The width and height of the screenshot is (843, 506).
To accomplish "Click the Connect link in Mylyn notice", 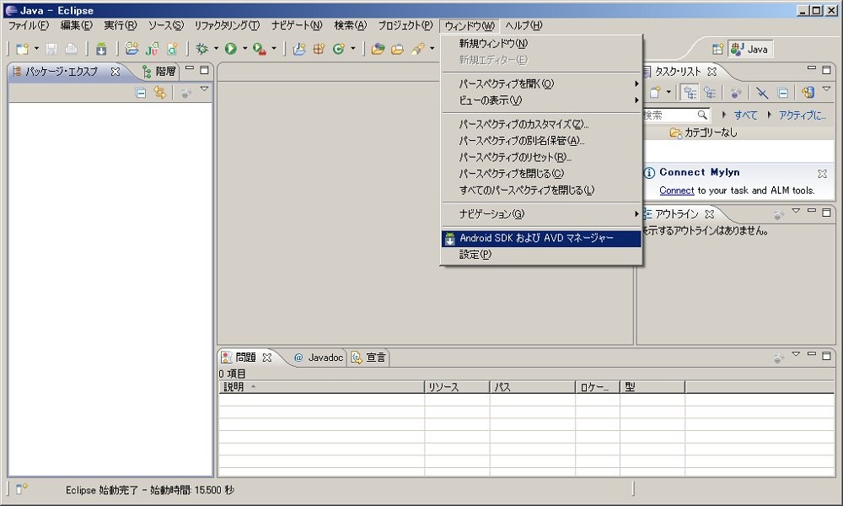I will tap(676, 191).
